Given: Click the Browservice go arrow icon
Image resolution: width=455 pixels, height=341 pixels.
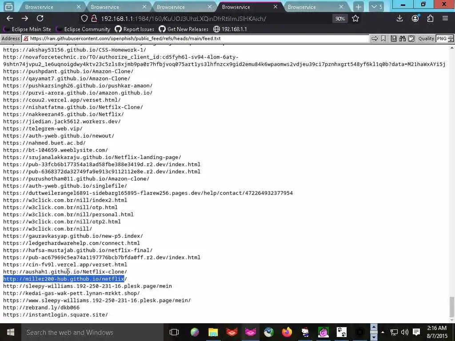Looking at the screenshot, I should click(x=375, y=39).
